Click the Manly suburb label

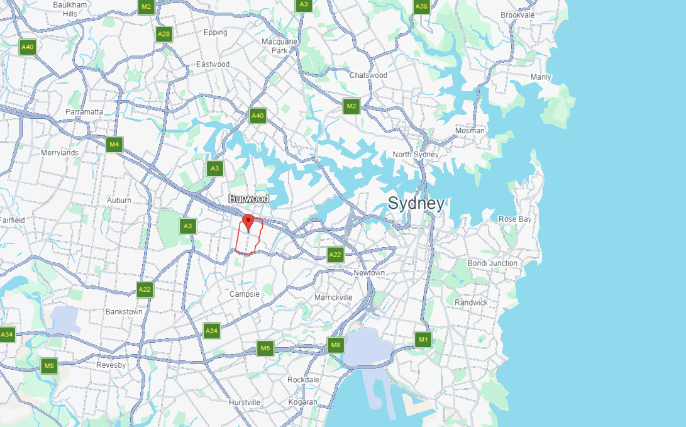[541, 77]
